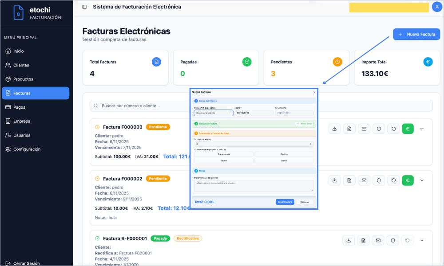
Task: Select Efectivo payment method option
Action: (x=284, y=154)
